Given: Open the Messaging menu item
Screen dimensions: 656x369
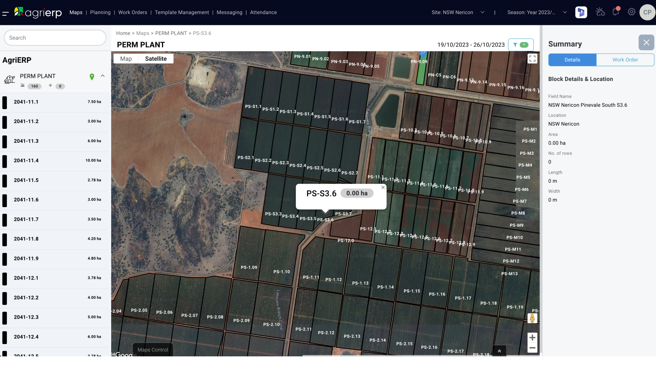Looking at the screenshot, I should 229,12.
